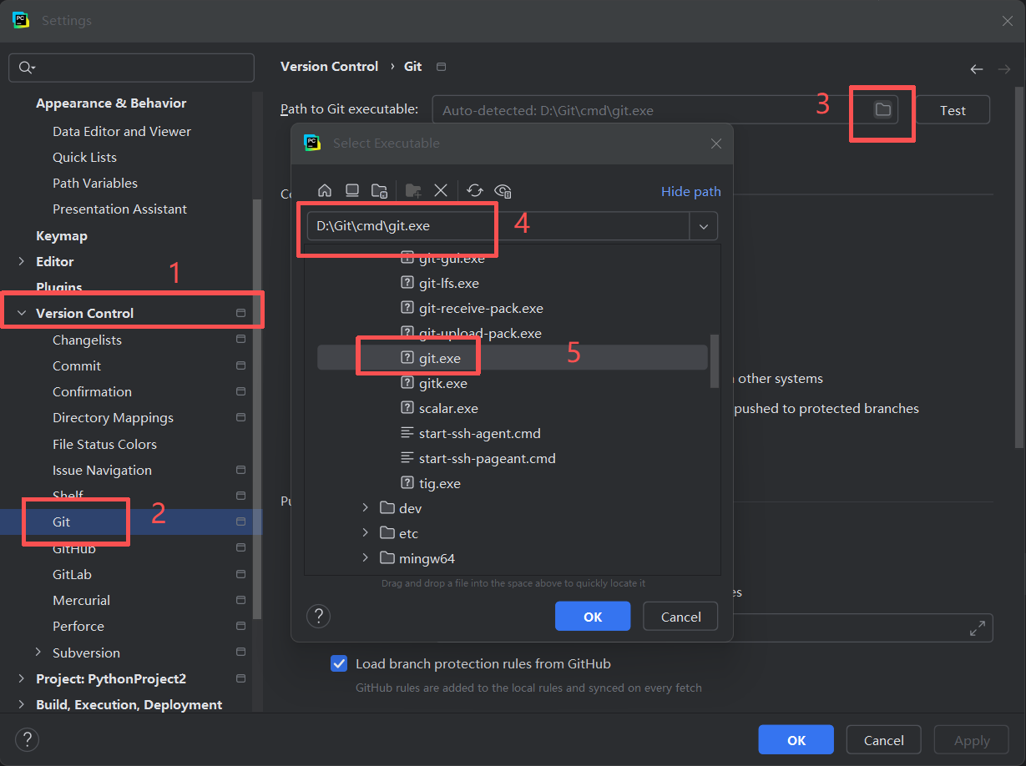
Task: Click Cancel at bottom of Settings window
Action: [883, 740]
